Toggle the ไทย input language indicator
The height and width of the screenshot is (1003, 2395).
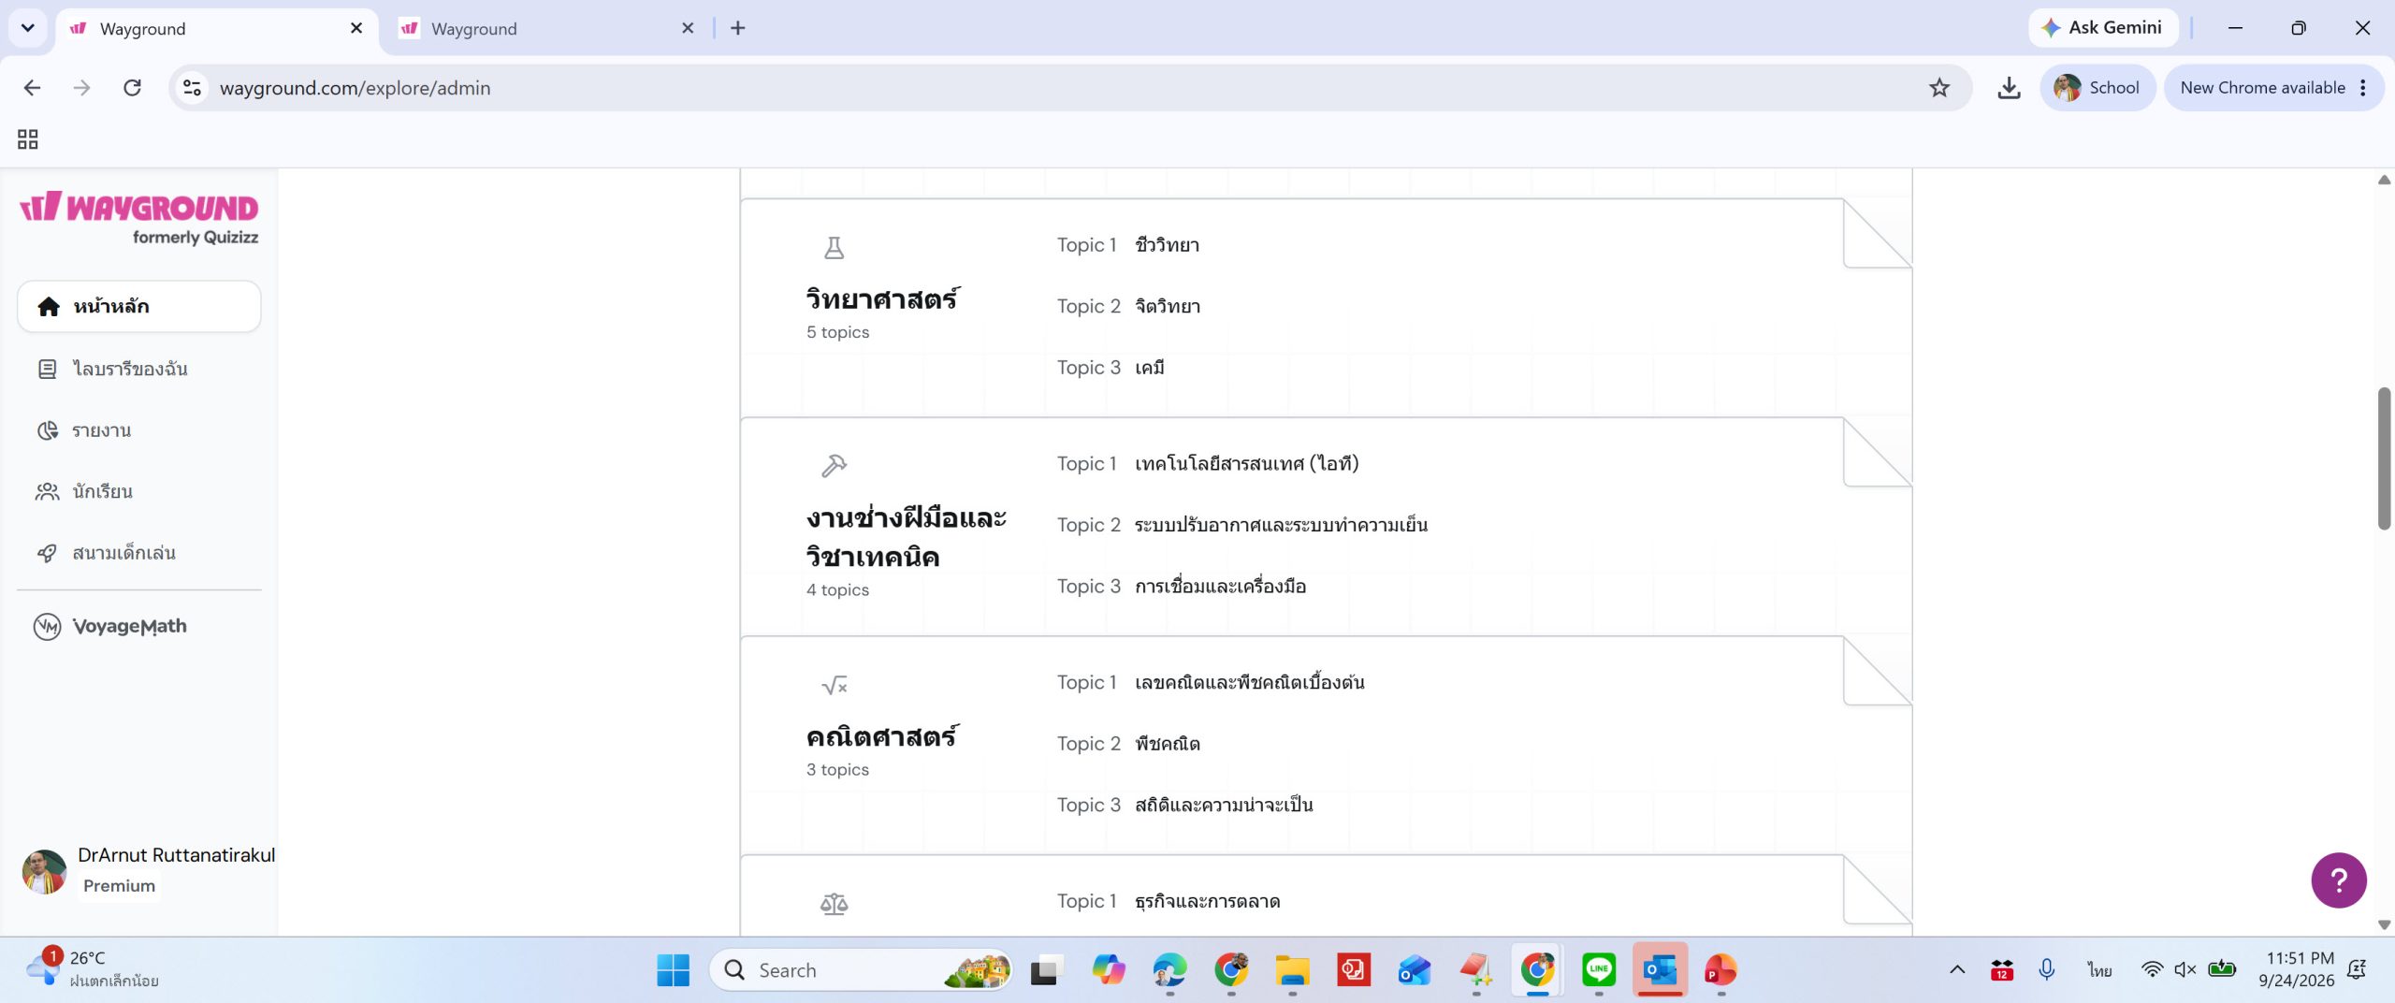click(x=2099, y=970)
